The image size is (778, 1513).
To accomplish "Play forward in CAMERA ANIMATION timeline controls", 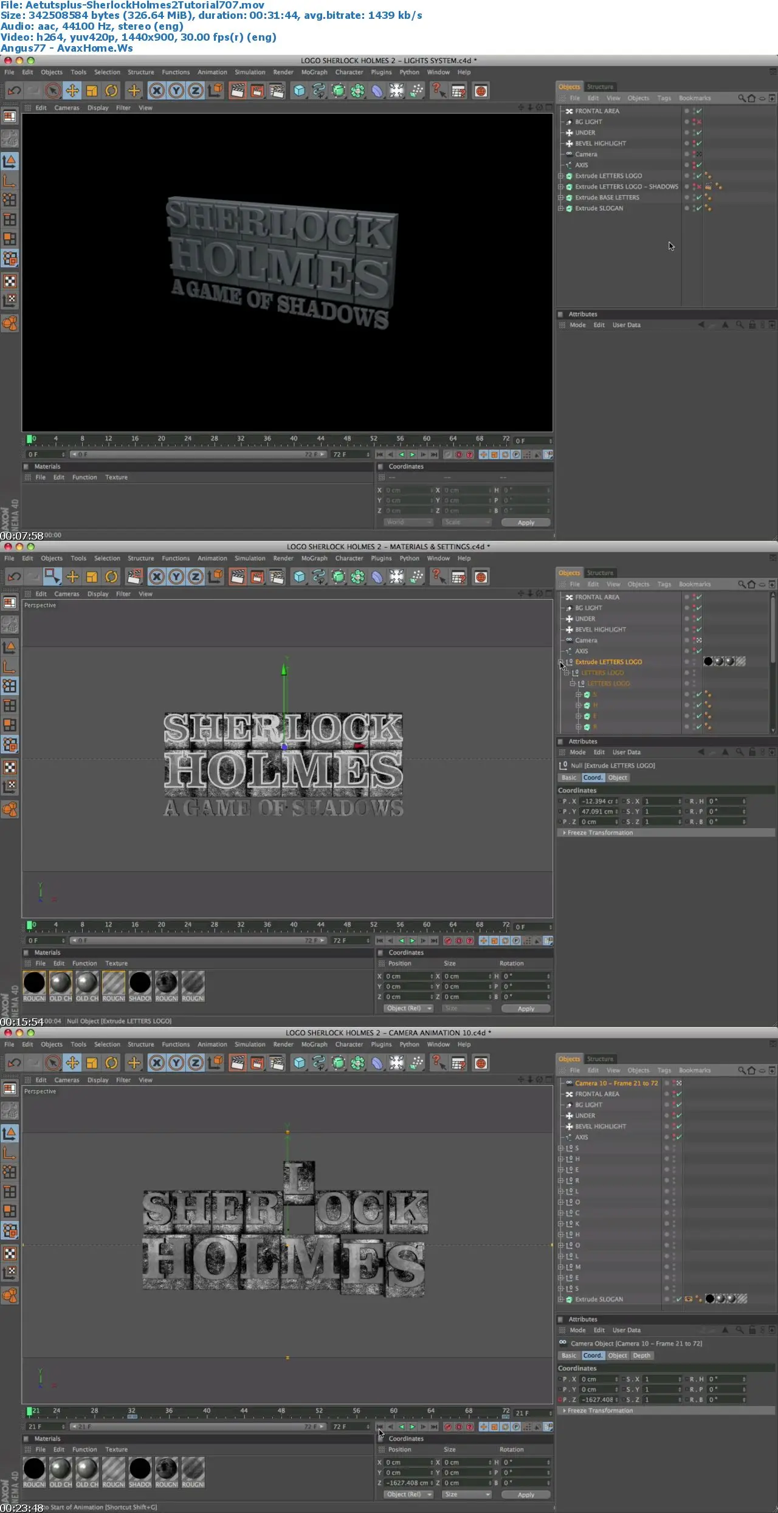I will point(412,1427).
